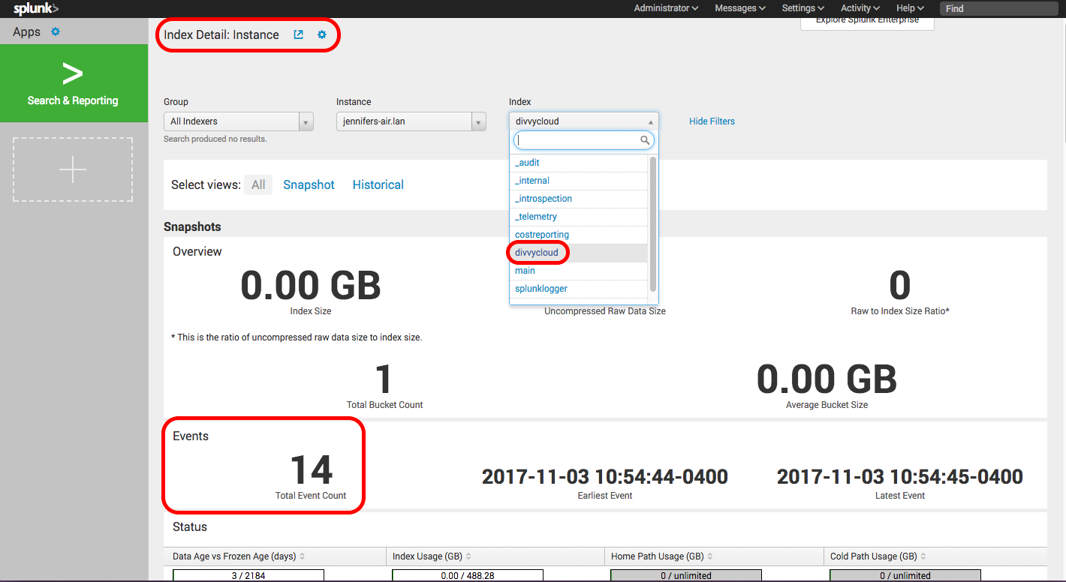The image size is (1066, 582).
Task: Select the divvycloud index option
Action: point(578,253)
